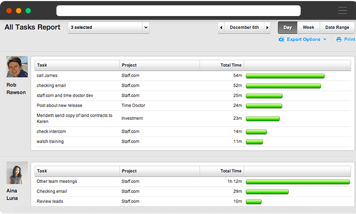Open the hamburger menu icon
Screen dimensions: 356x214
343,11
